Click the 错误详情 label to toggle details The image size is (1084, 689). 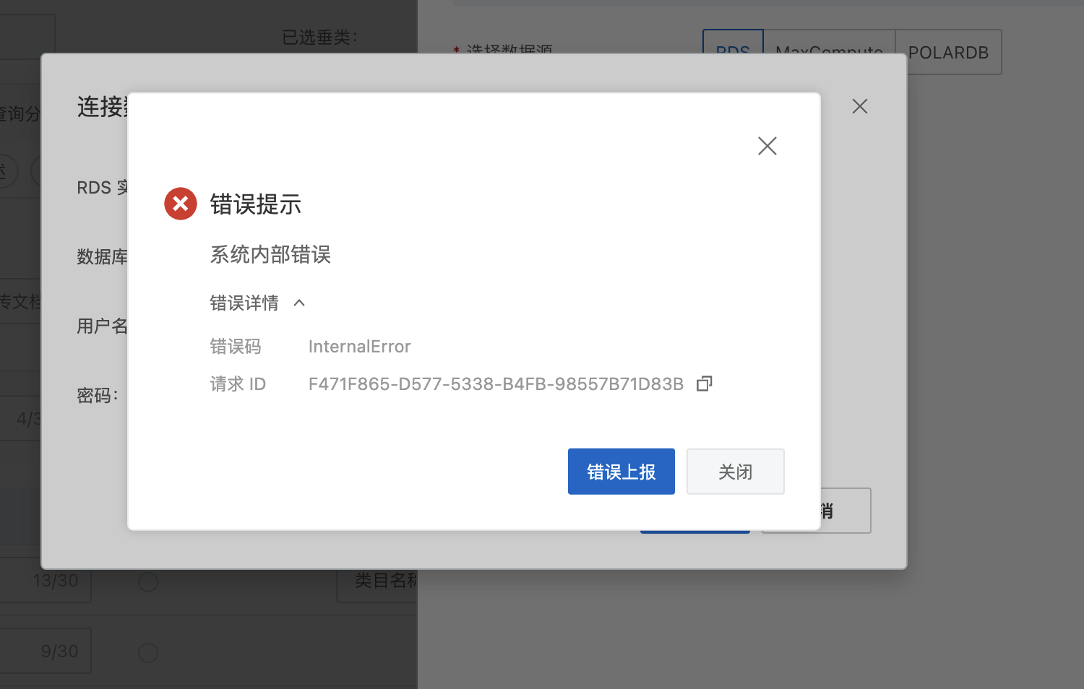(244, 303)
